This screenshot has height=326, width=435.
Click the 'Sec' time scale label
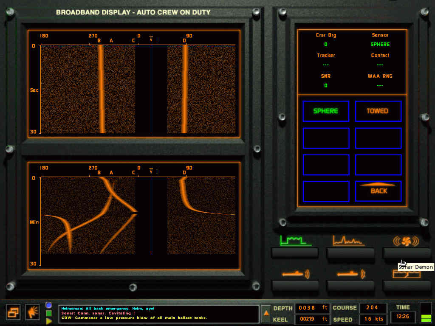pyautogui.click(x=34, y=90)
